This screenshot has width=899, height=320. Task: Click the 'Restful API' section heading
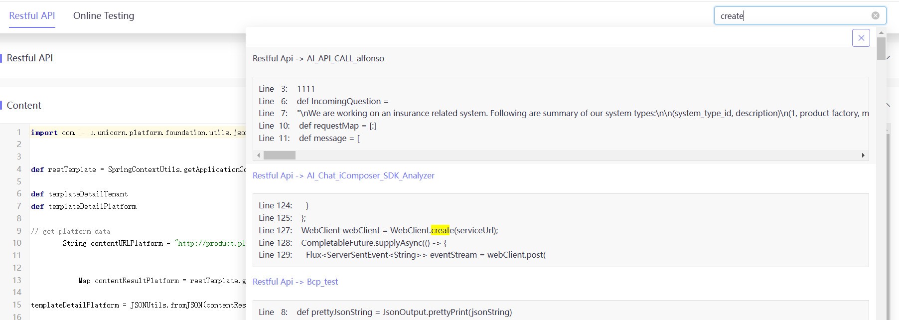(x=30, y=58)
